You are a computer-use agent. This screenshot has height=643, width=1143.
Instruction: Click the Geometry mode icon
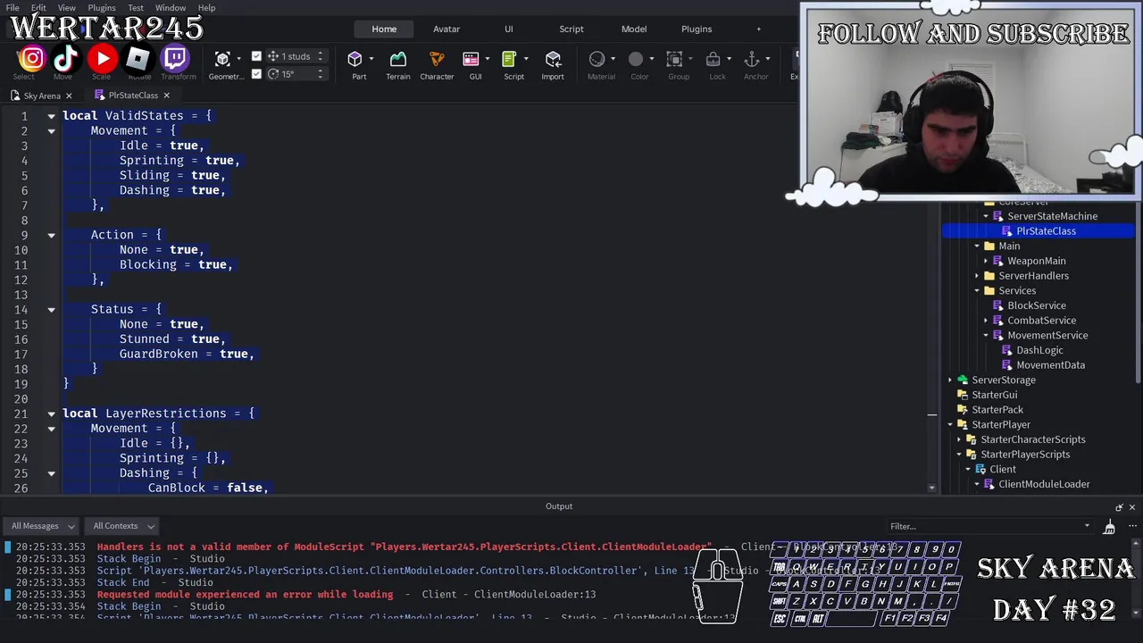point(223,59)
